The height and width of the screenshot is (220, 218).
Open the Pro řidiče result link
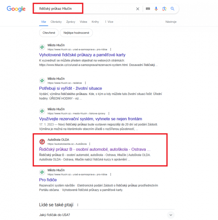(x=48, y=180)
